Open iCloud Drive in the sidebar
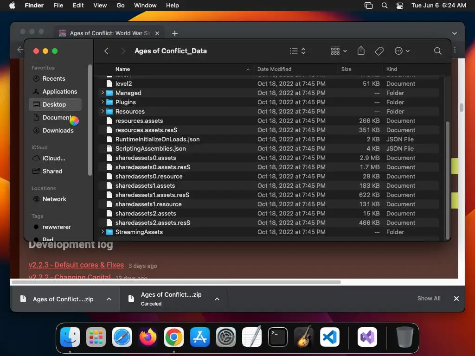 coord(56,159)
